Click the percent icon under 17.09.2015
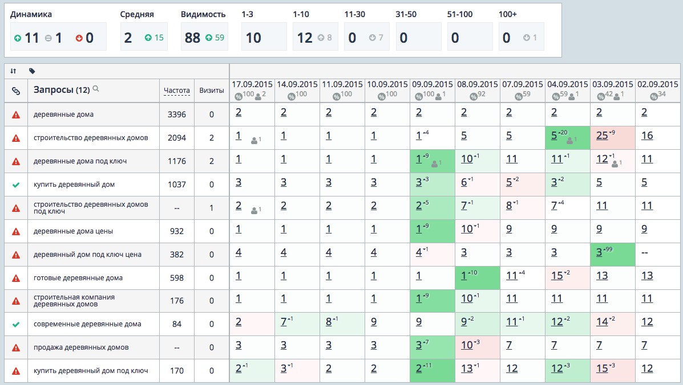683x385 pixels. pos(239,95)
